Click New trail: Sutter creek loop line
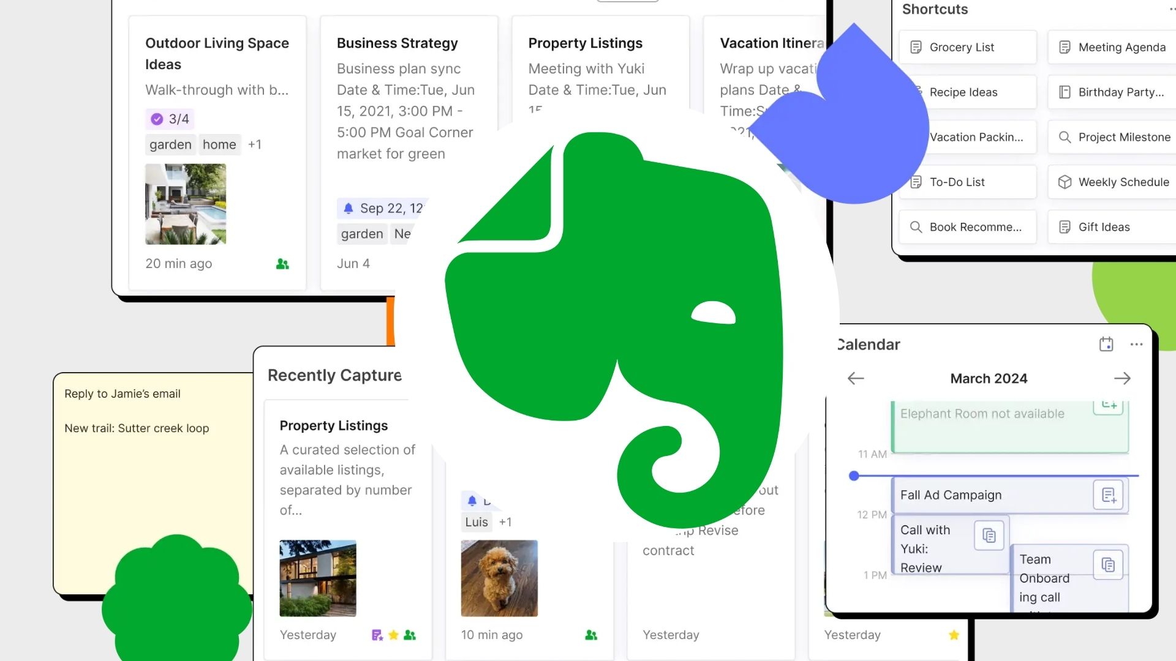The height and width of the screenshot is (661, 1176). coord(137,428)
